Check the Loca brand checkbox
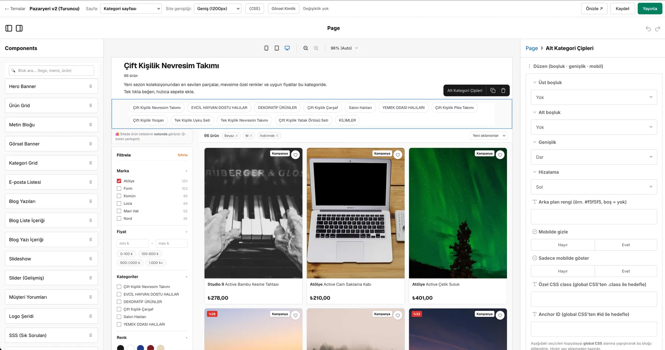665x350 pixels. coord(119,204)
